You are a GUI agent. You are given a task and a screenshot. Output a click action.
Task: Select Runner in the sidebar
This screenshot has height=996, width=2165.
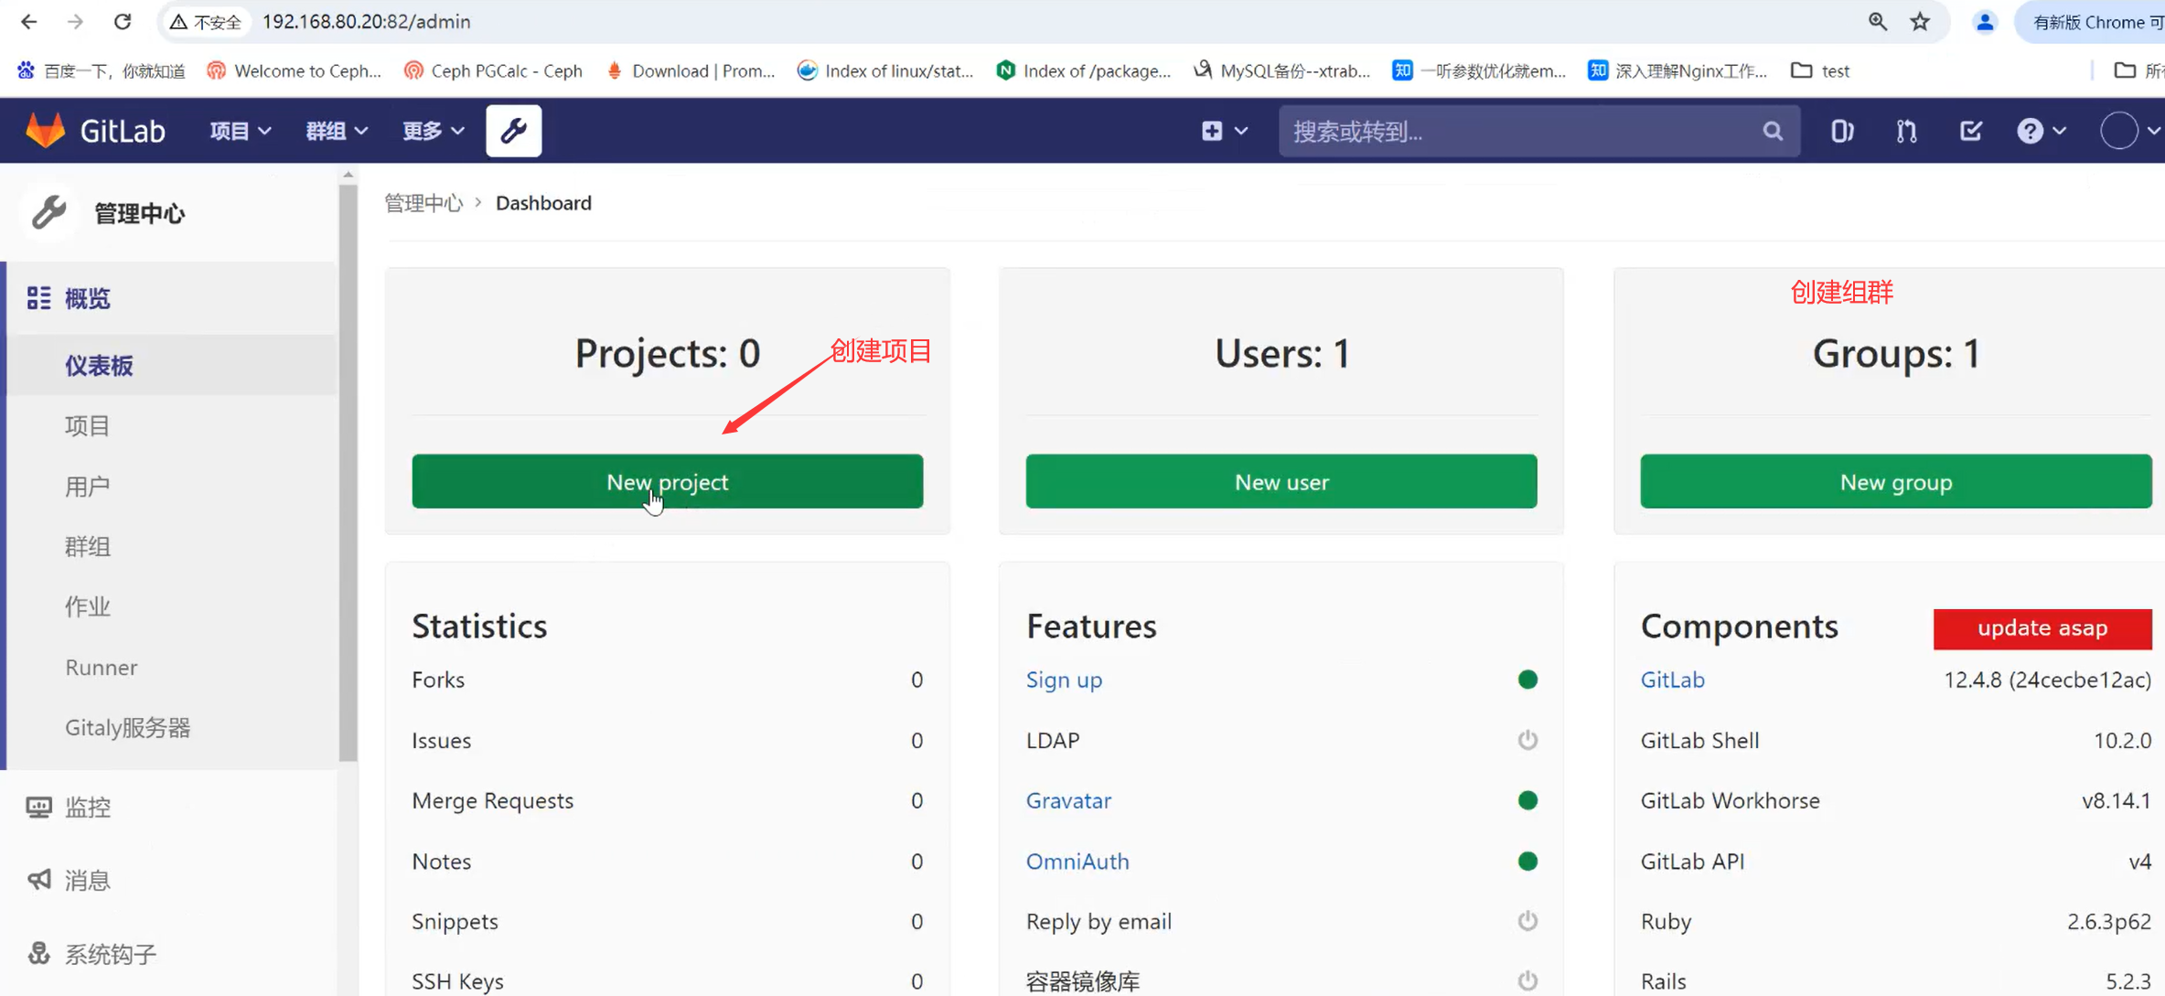102,667
